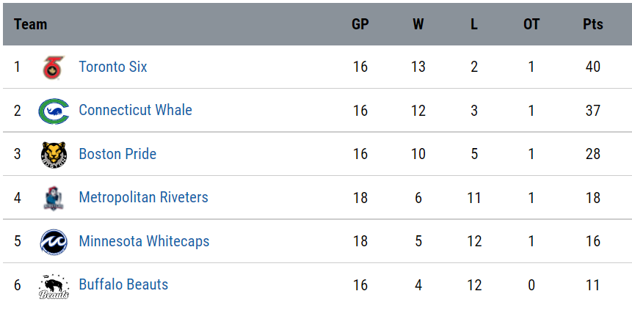
Task: Open the Toronto Six team page
Action: (113, 67)
